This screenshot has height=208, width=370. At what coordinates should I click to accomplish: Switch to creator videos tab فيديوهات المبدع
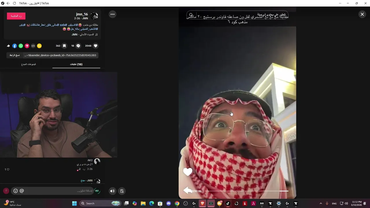click(29, 64)
